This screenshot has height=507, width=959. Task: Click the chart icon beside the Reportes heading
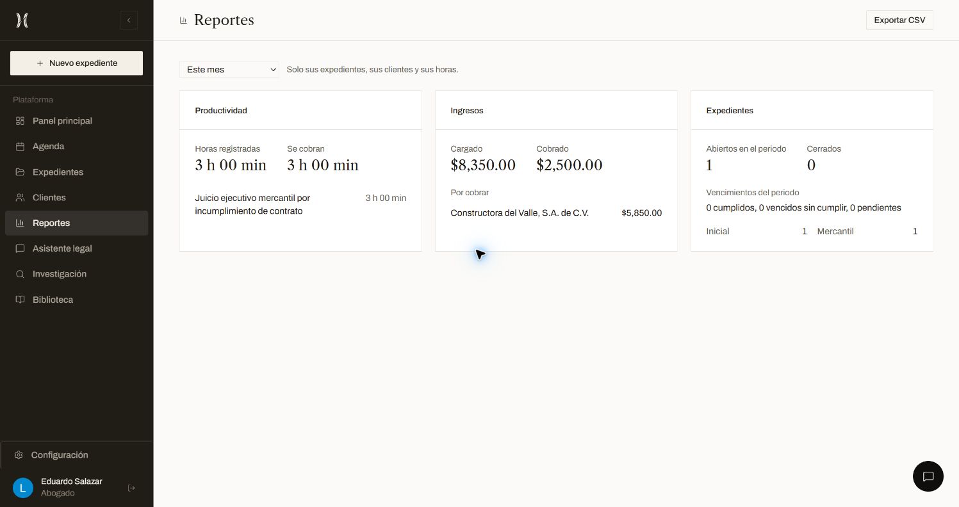183,20
